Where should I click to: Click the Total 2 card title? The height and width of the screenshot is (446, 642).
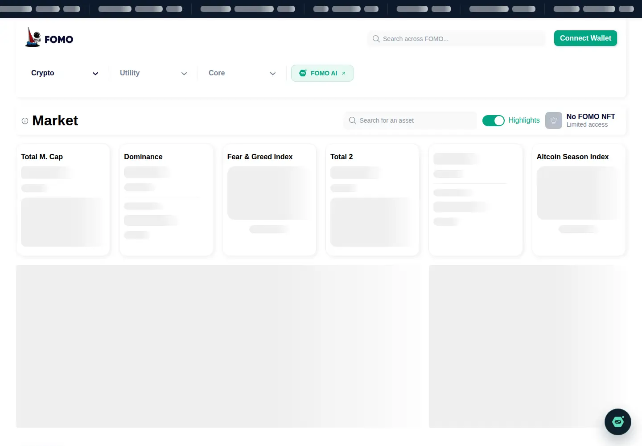click(x=342, y=157)
